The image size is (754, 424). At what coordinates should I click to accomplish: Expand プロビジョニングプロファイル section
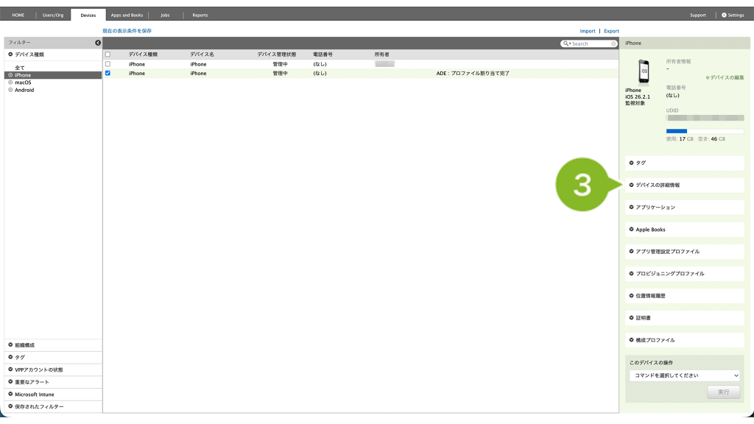pyautogui.click(x=684, y=274)
